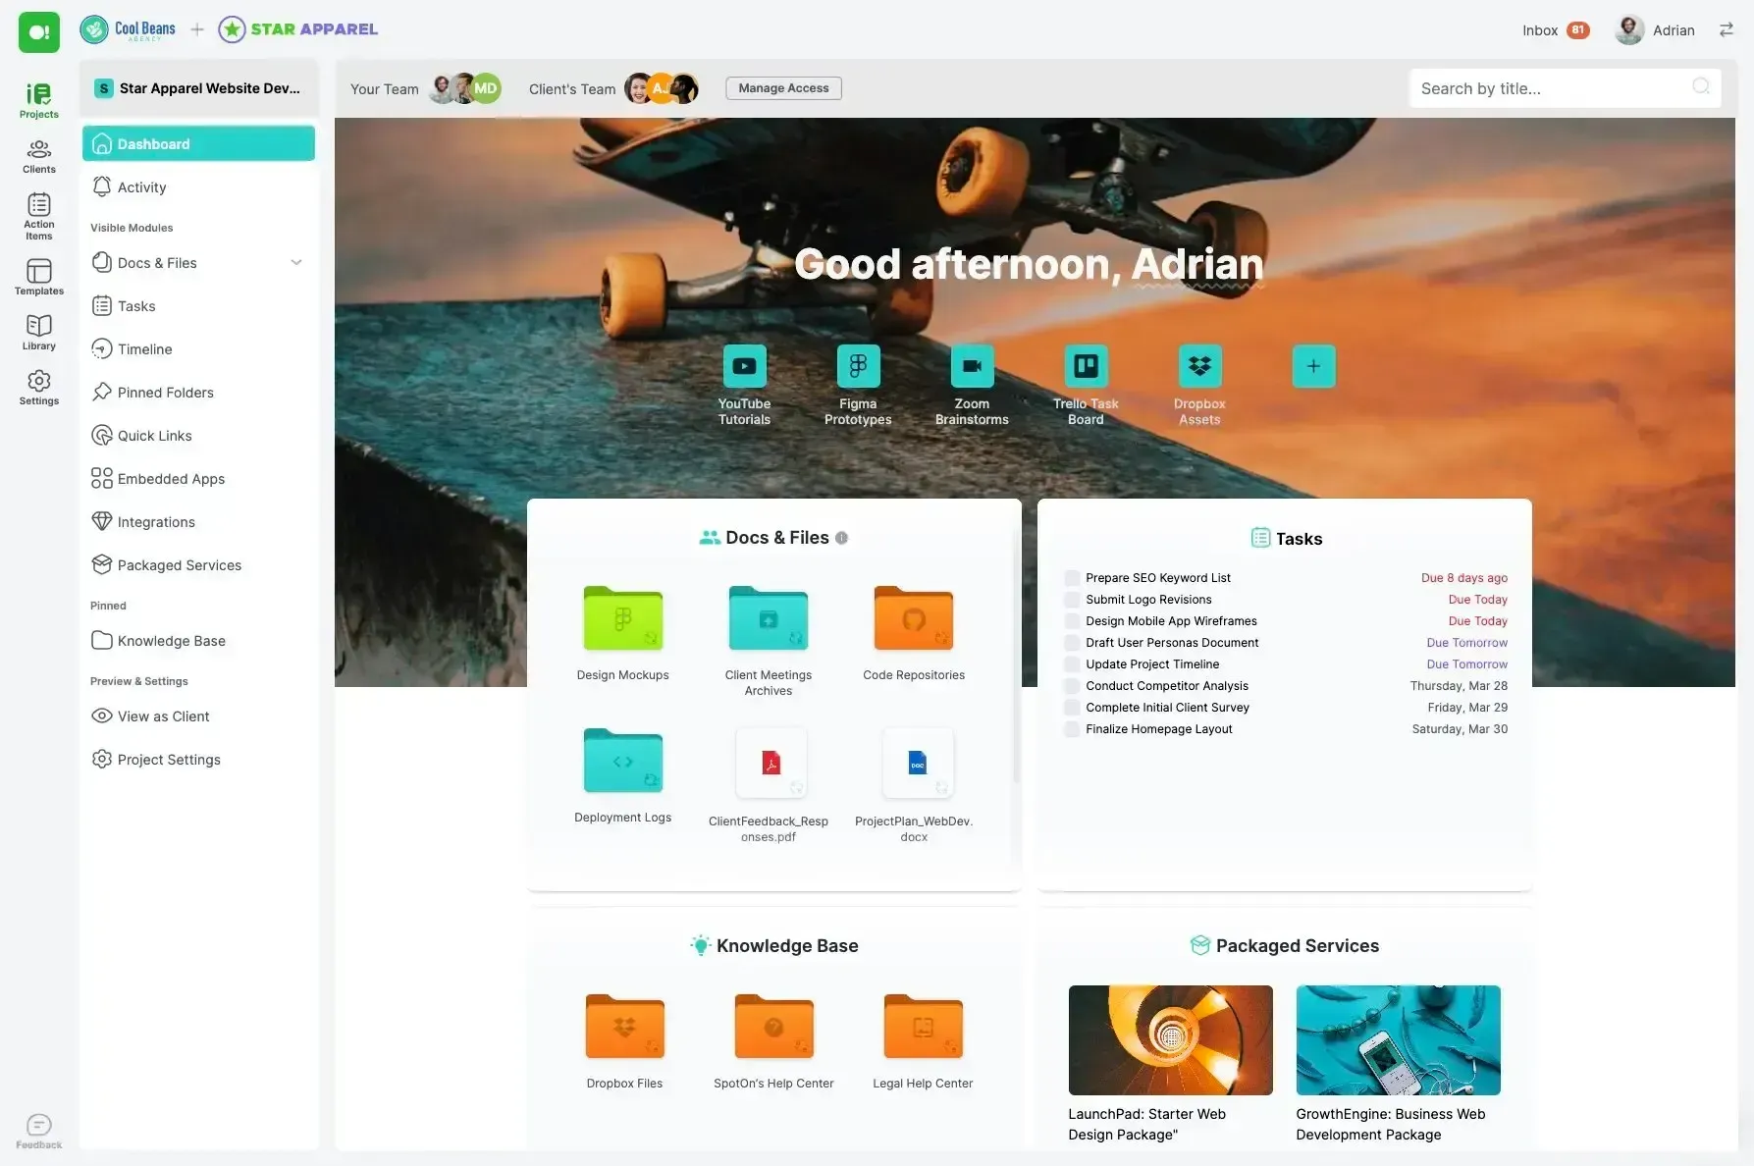Click the Search by title field

pyautogui.click(x=1566, y=88)
